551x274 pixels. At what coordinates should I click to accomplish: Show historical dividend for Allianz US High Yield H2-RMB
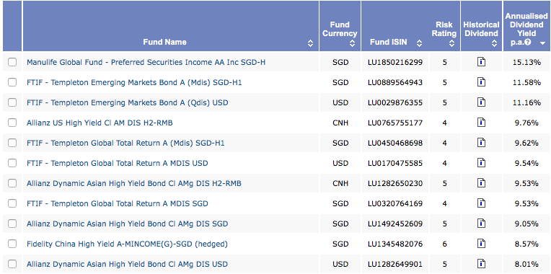pyautogui.click(x=481, y=123)
